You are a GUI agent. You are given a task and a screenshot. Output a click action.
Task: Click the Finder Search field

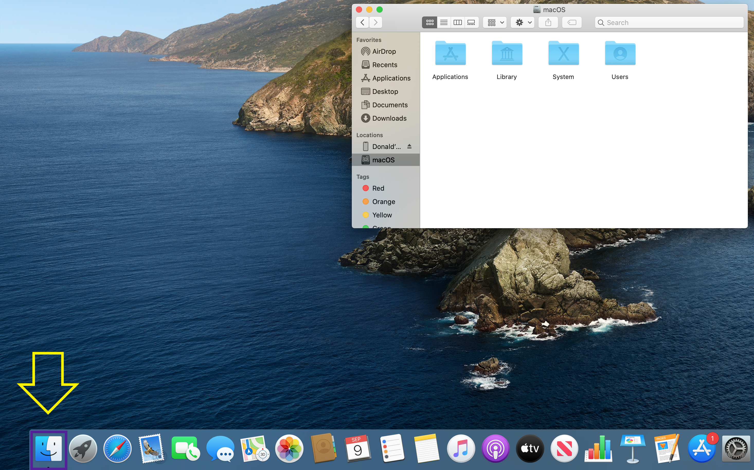click(x=669, y=22)
